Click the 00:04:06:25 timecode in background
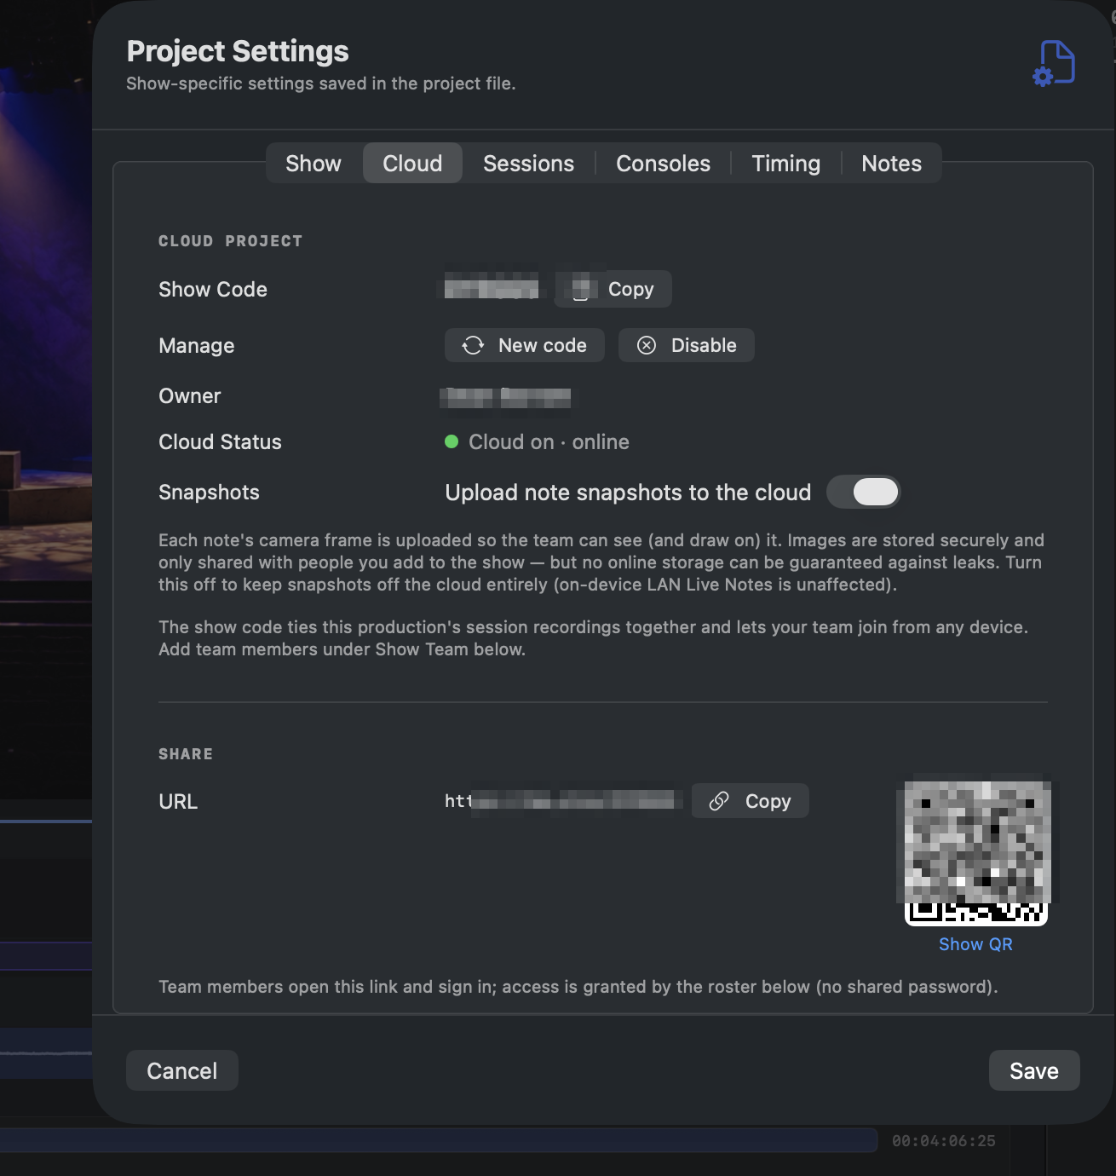This screenshot has width=1116, height=1176. (943, 1140)
